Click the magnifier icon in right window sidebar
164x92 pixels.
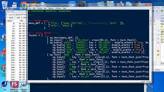[x=158, y=30]
